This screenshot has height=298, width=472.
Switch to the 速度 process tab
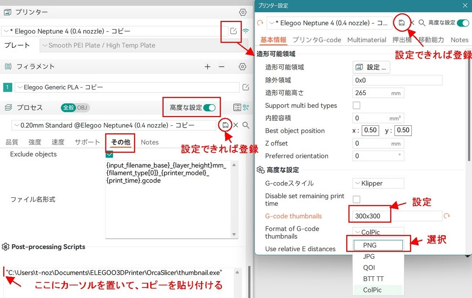58,142
